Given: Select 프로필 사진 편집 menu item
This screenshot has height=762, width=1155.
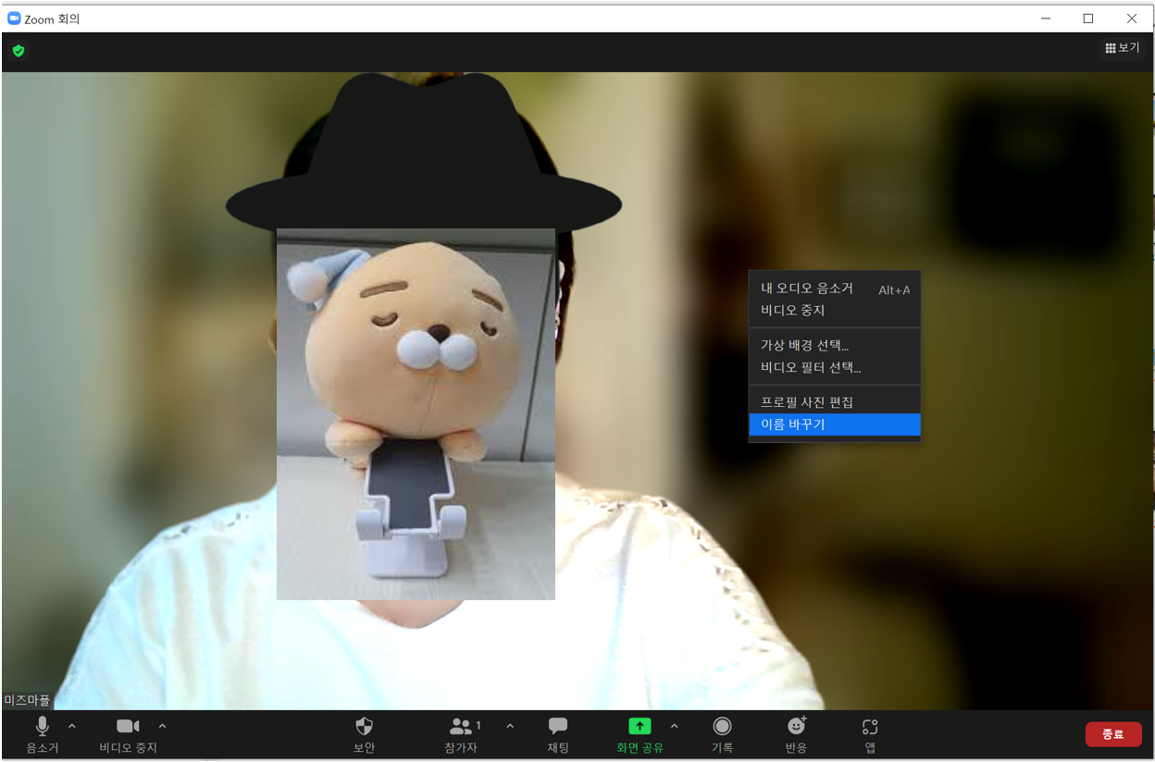Looking at the screenshot, I should tap(835, 403).
